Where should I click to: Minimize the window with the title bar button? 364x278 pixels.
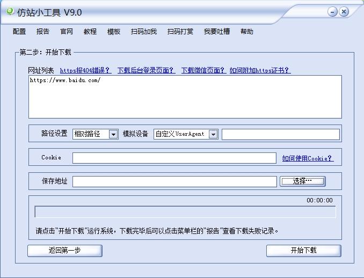coord(333,12)
